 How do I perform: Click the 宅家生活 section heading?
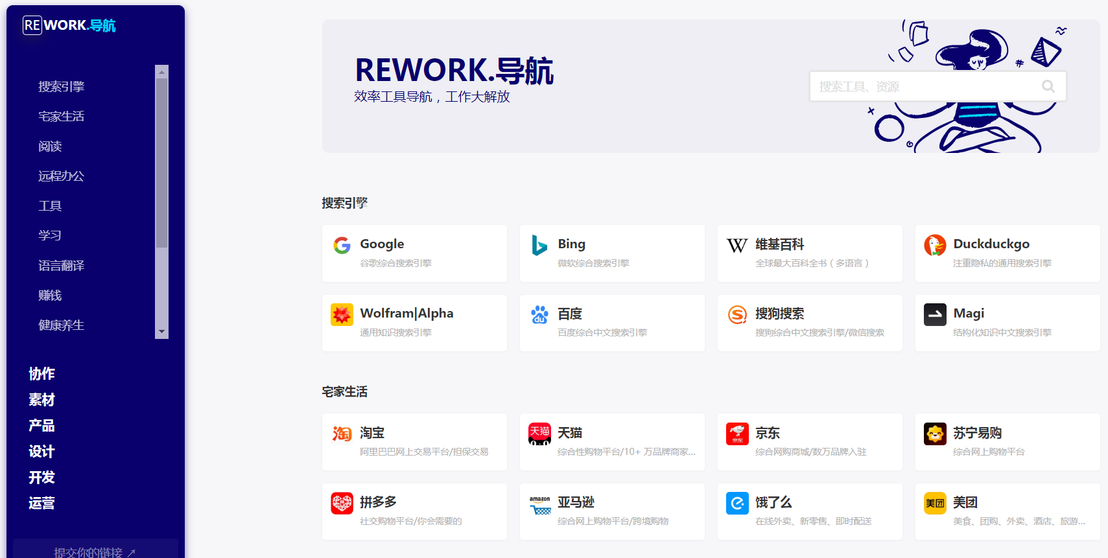click(345, 392)
